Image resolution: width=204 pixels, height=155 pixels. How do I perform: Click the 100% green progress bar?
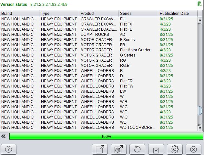click(106, 136)
